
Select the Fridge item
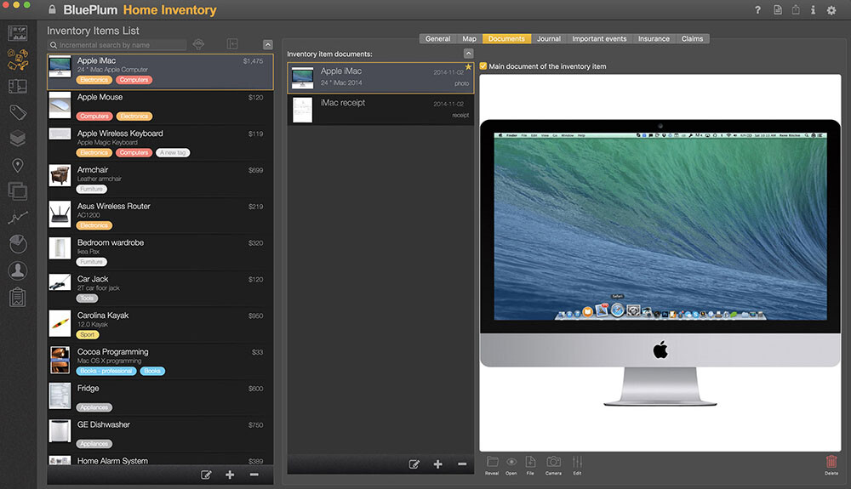pos(160,397)
